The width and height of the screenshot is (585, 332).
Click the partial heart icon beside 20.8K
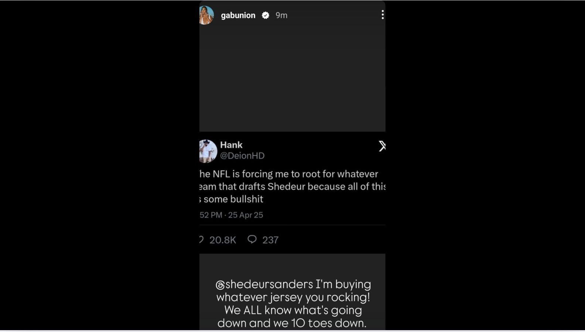tap(201, 240)
